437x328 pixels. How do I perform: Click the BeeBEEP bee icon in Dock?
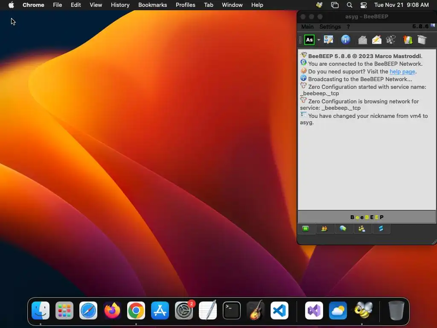coord(363,310)
